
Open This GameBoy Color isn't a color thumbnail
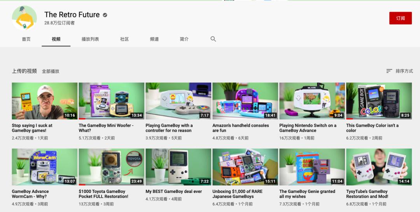(x=379, y=101)
